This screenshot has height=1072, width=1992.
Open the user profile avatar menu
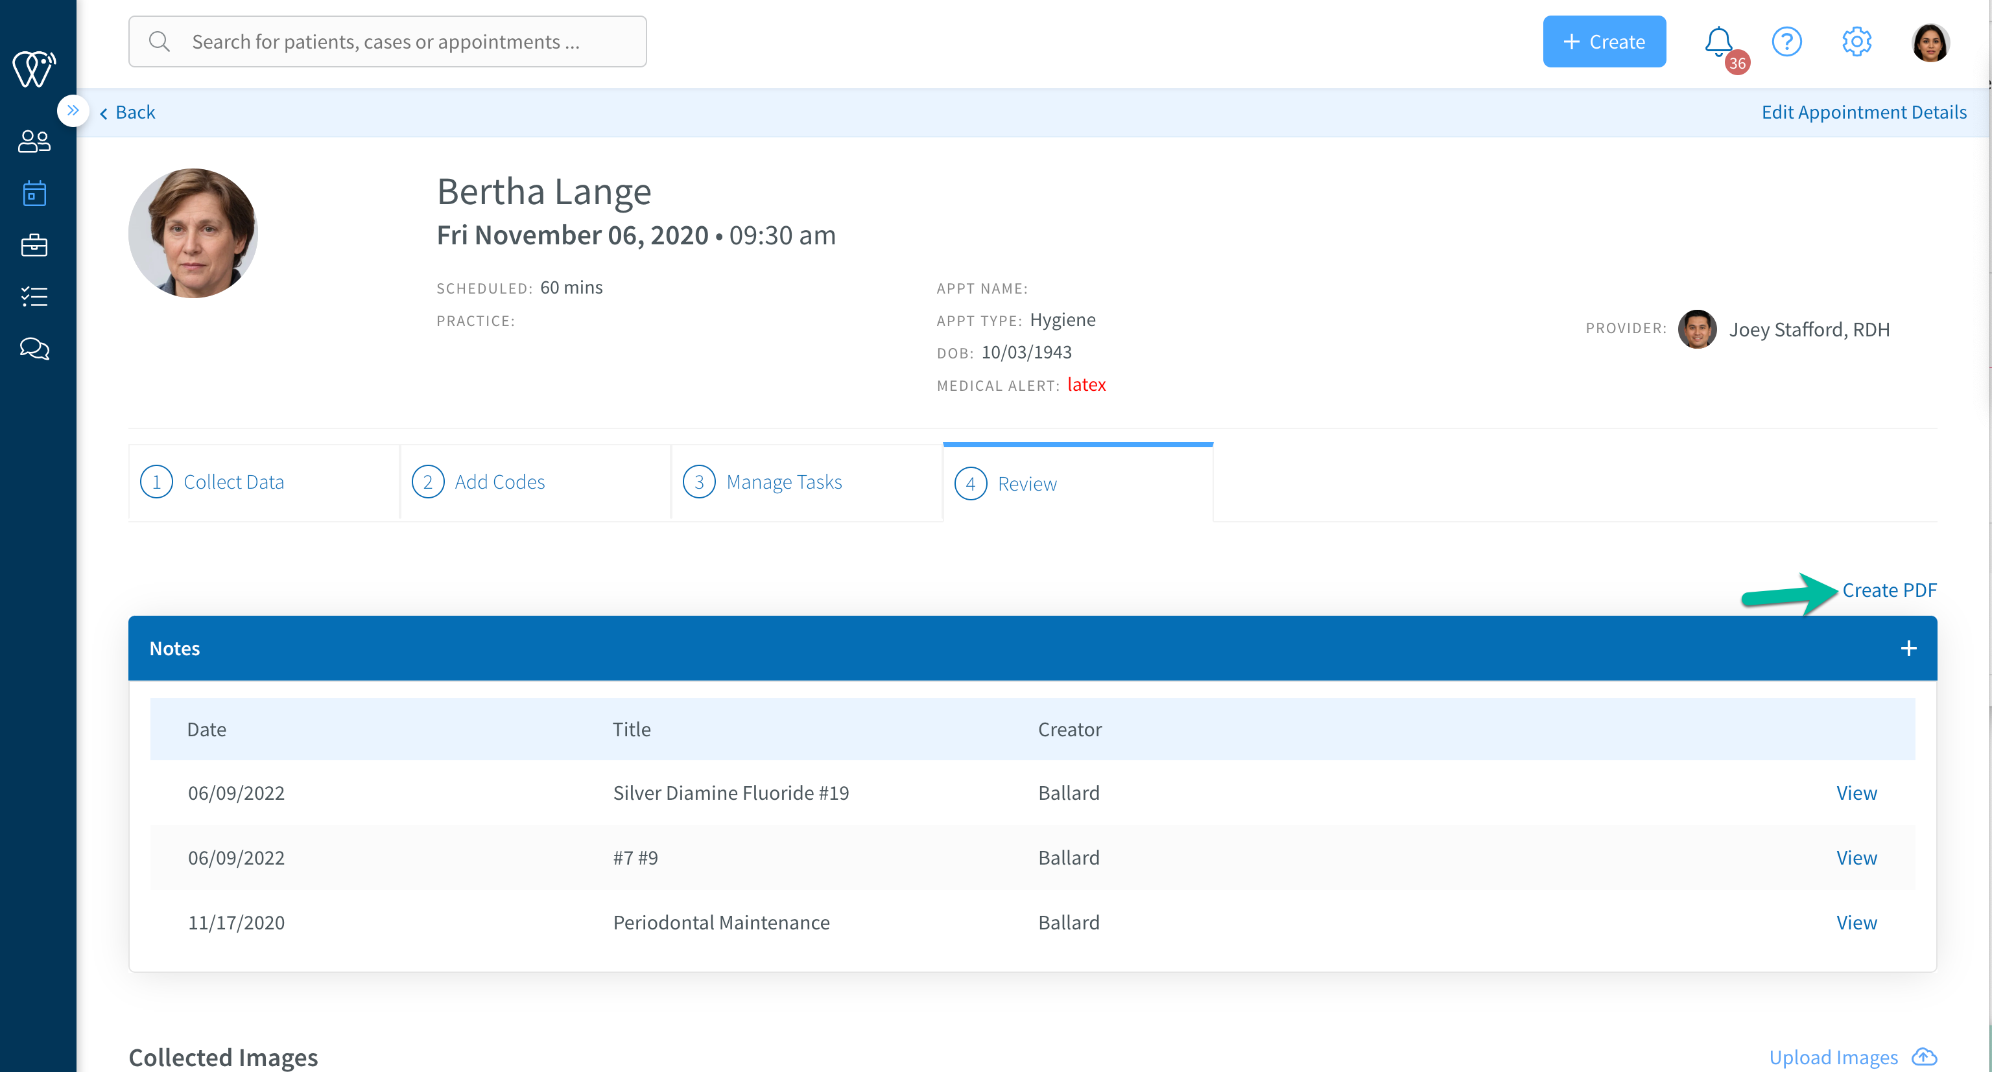tap(1930, 41)
